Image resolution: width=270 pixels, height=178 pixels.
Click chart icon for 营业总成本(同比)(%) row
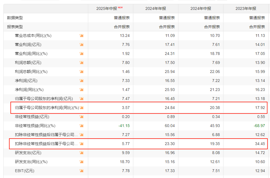point(82,36)
